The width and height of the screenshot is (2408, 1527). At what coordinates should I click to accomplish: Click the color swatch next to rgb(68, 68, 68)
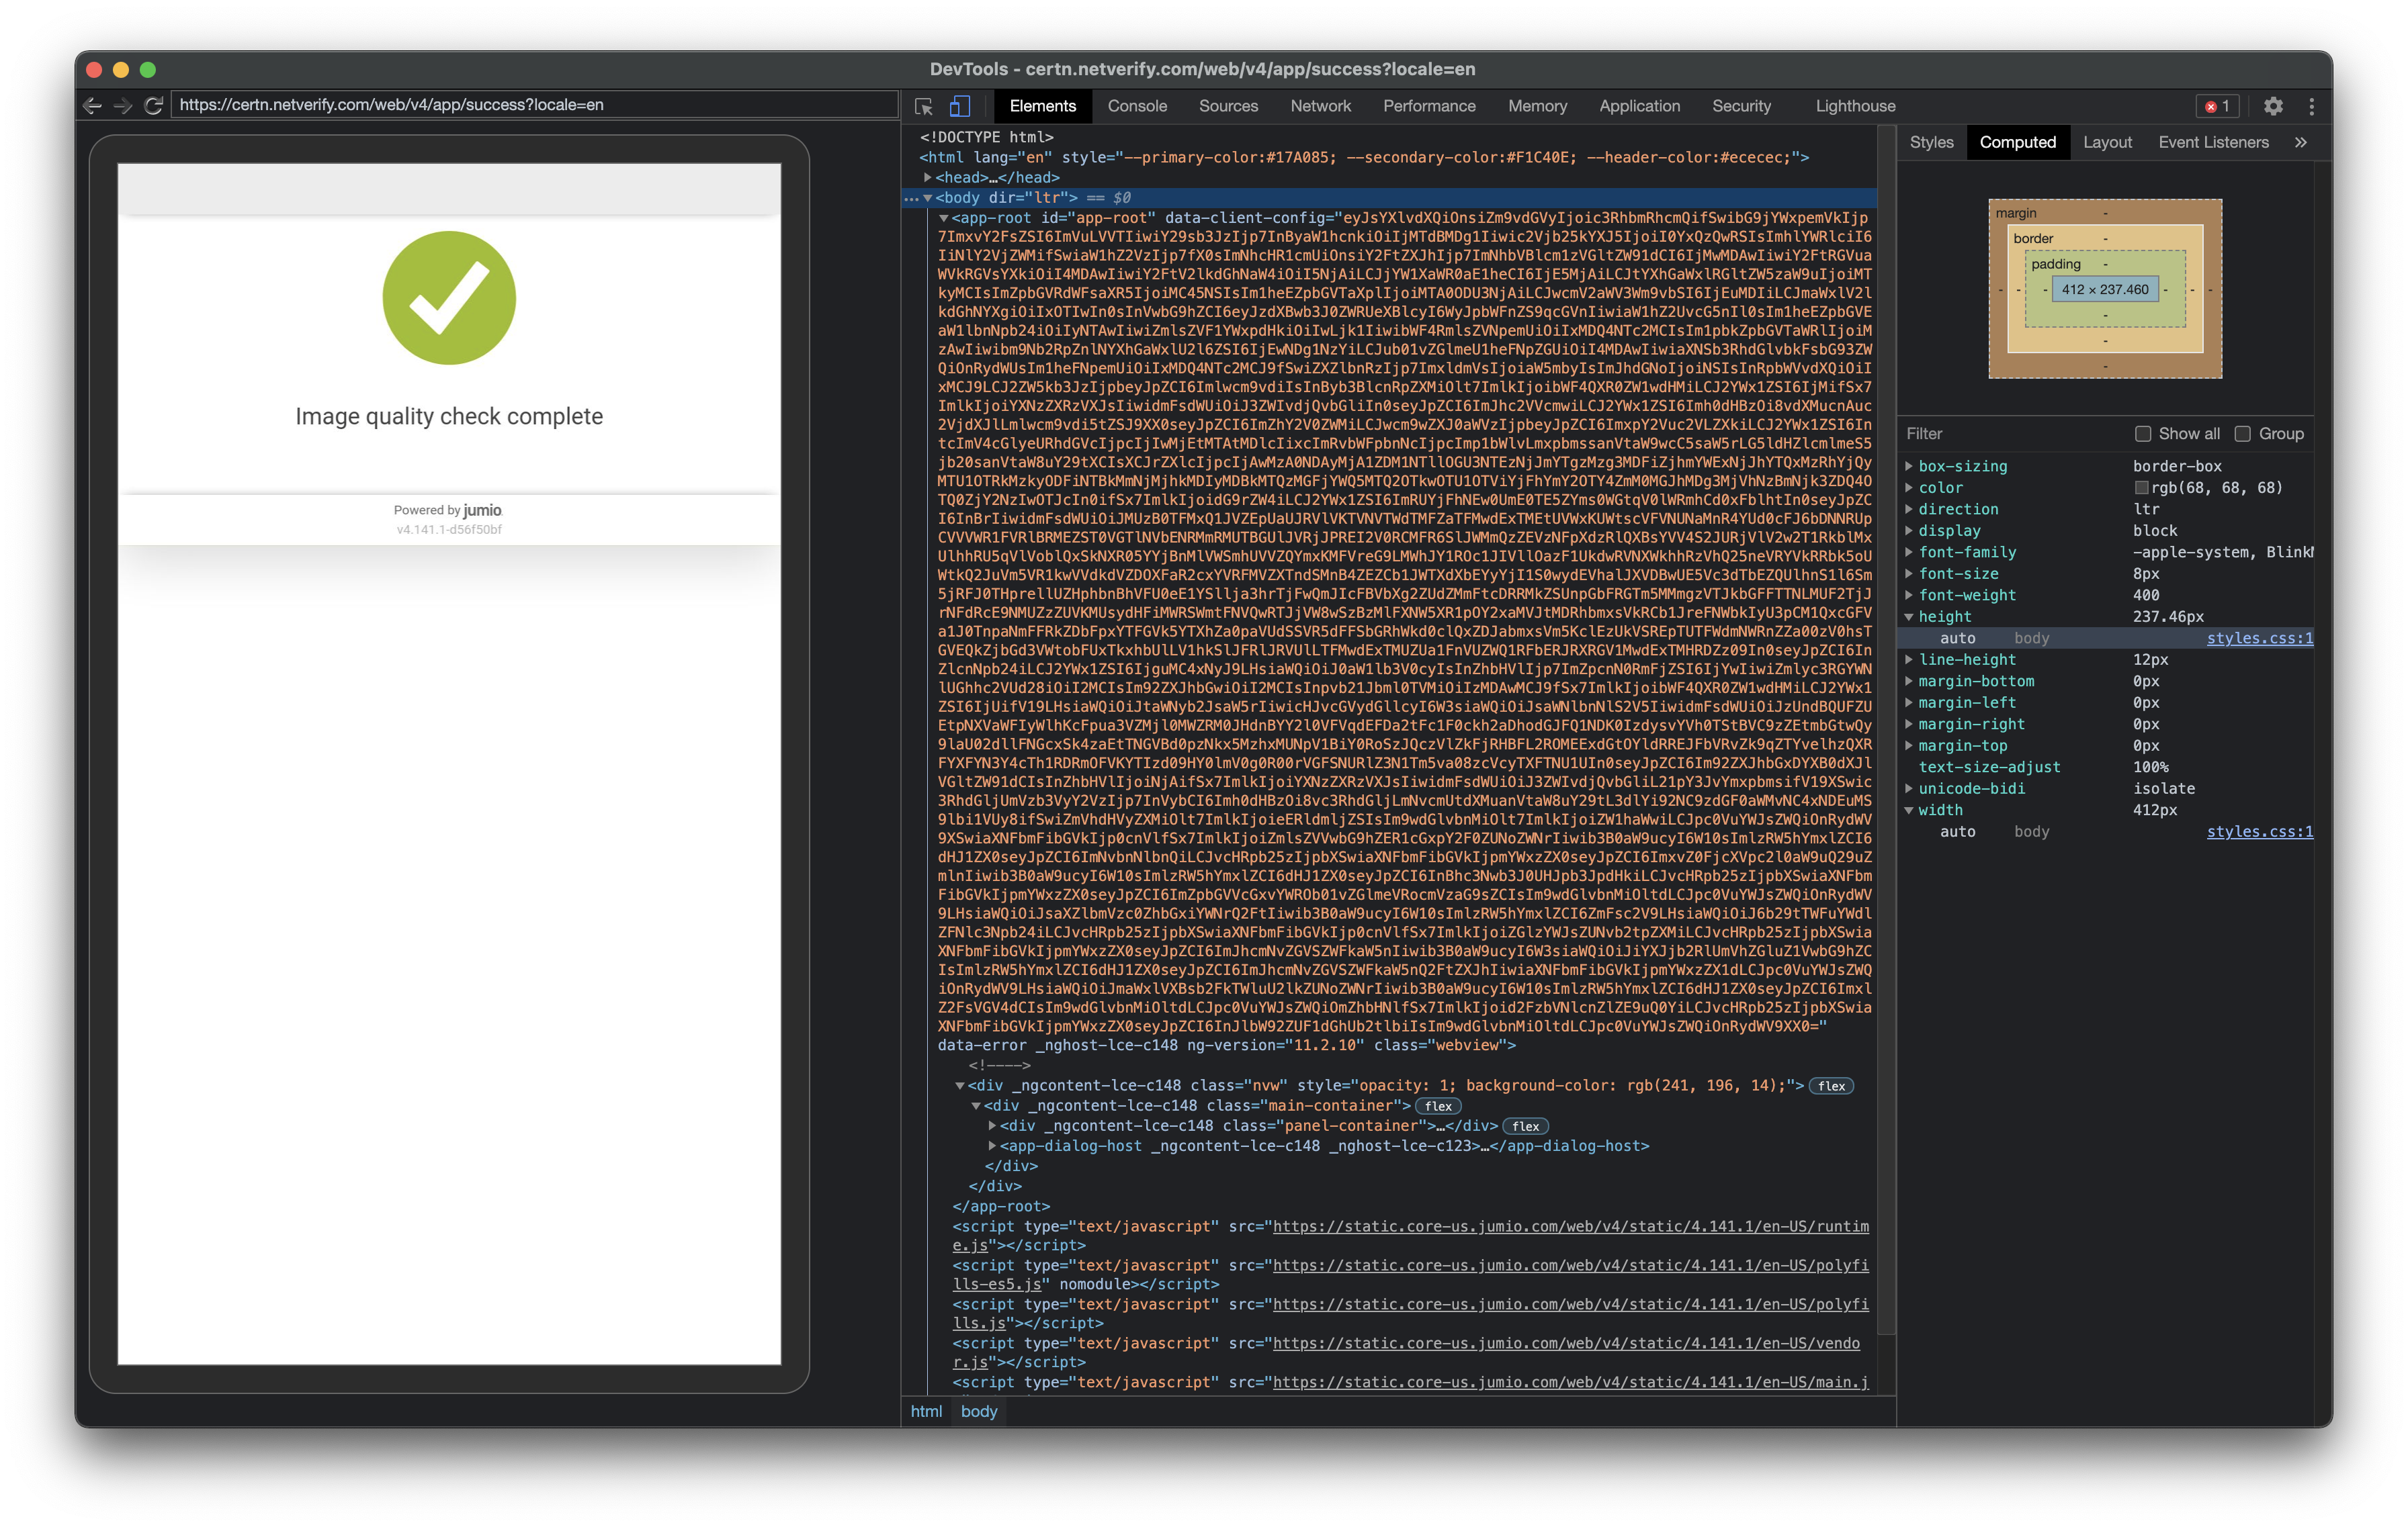(x=2141, y=488)
